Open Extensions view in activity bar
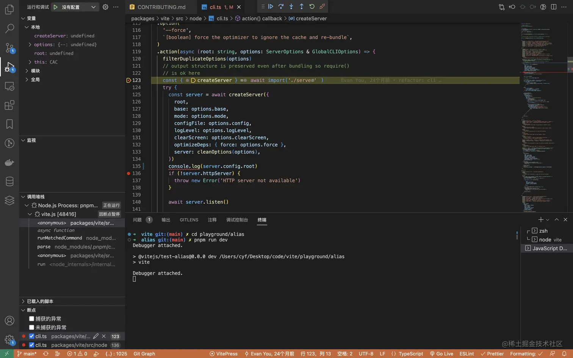573x358 pixels. pos(9,105)
